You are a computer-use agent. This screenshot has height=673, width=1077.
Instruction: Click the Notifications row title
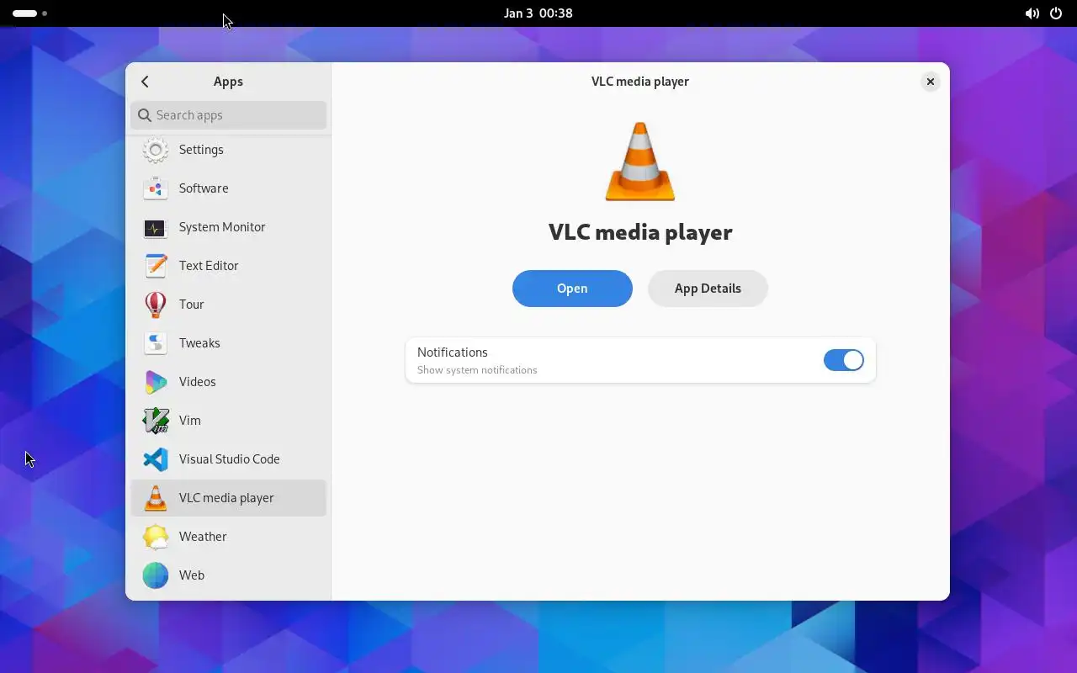pyautogui.click(x=453, y=352)
